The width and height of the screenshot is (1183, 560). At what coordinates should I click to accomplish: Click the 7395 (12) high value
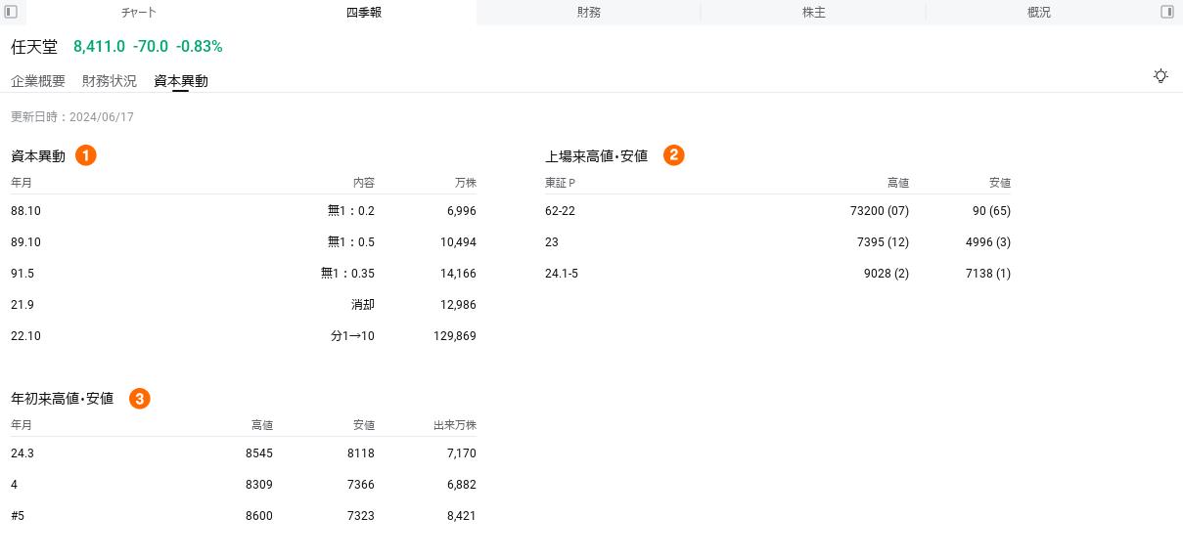pos(883,242)
